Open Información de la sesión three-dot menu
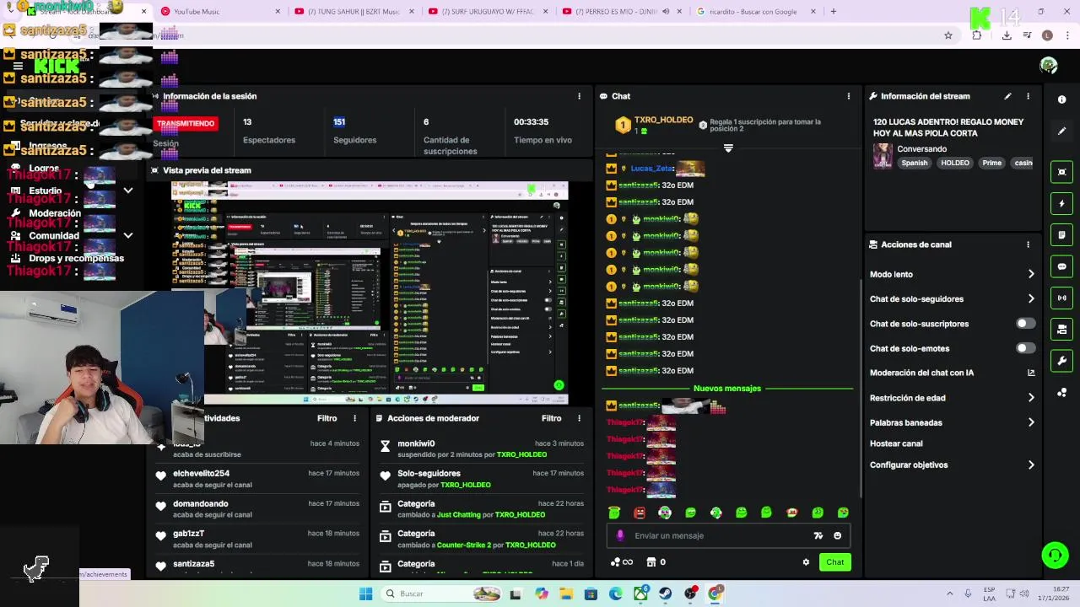The image size is (1080, 607). pos(579,96)
